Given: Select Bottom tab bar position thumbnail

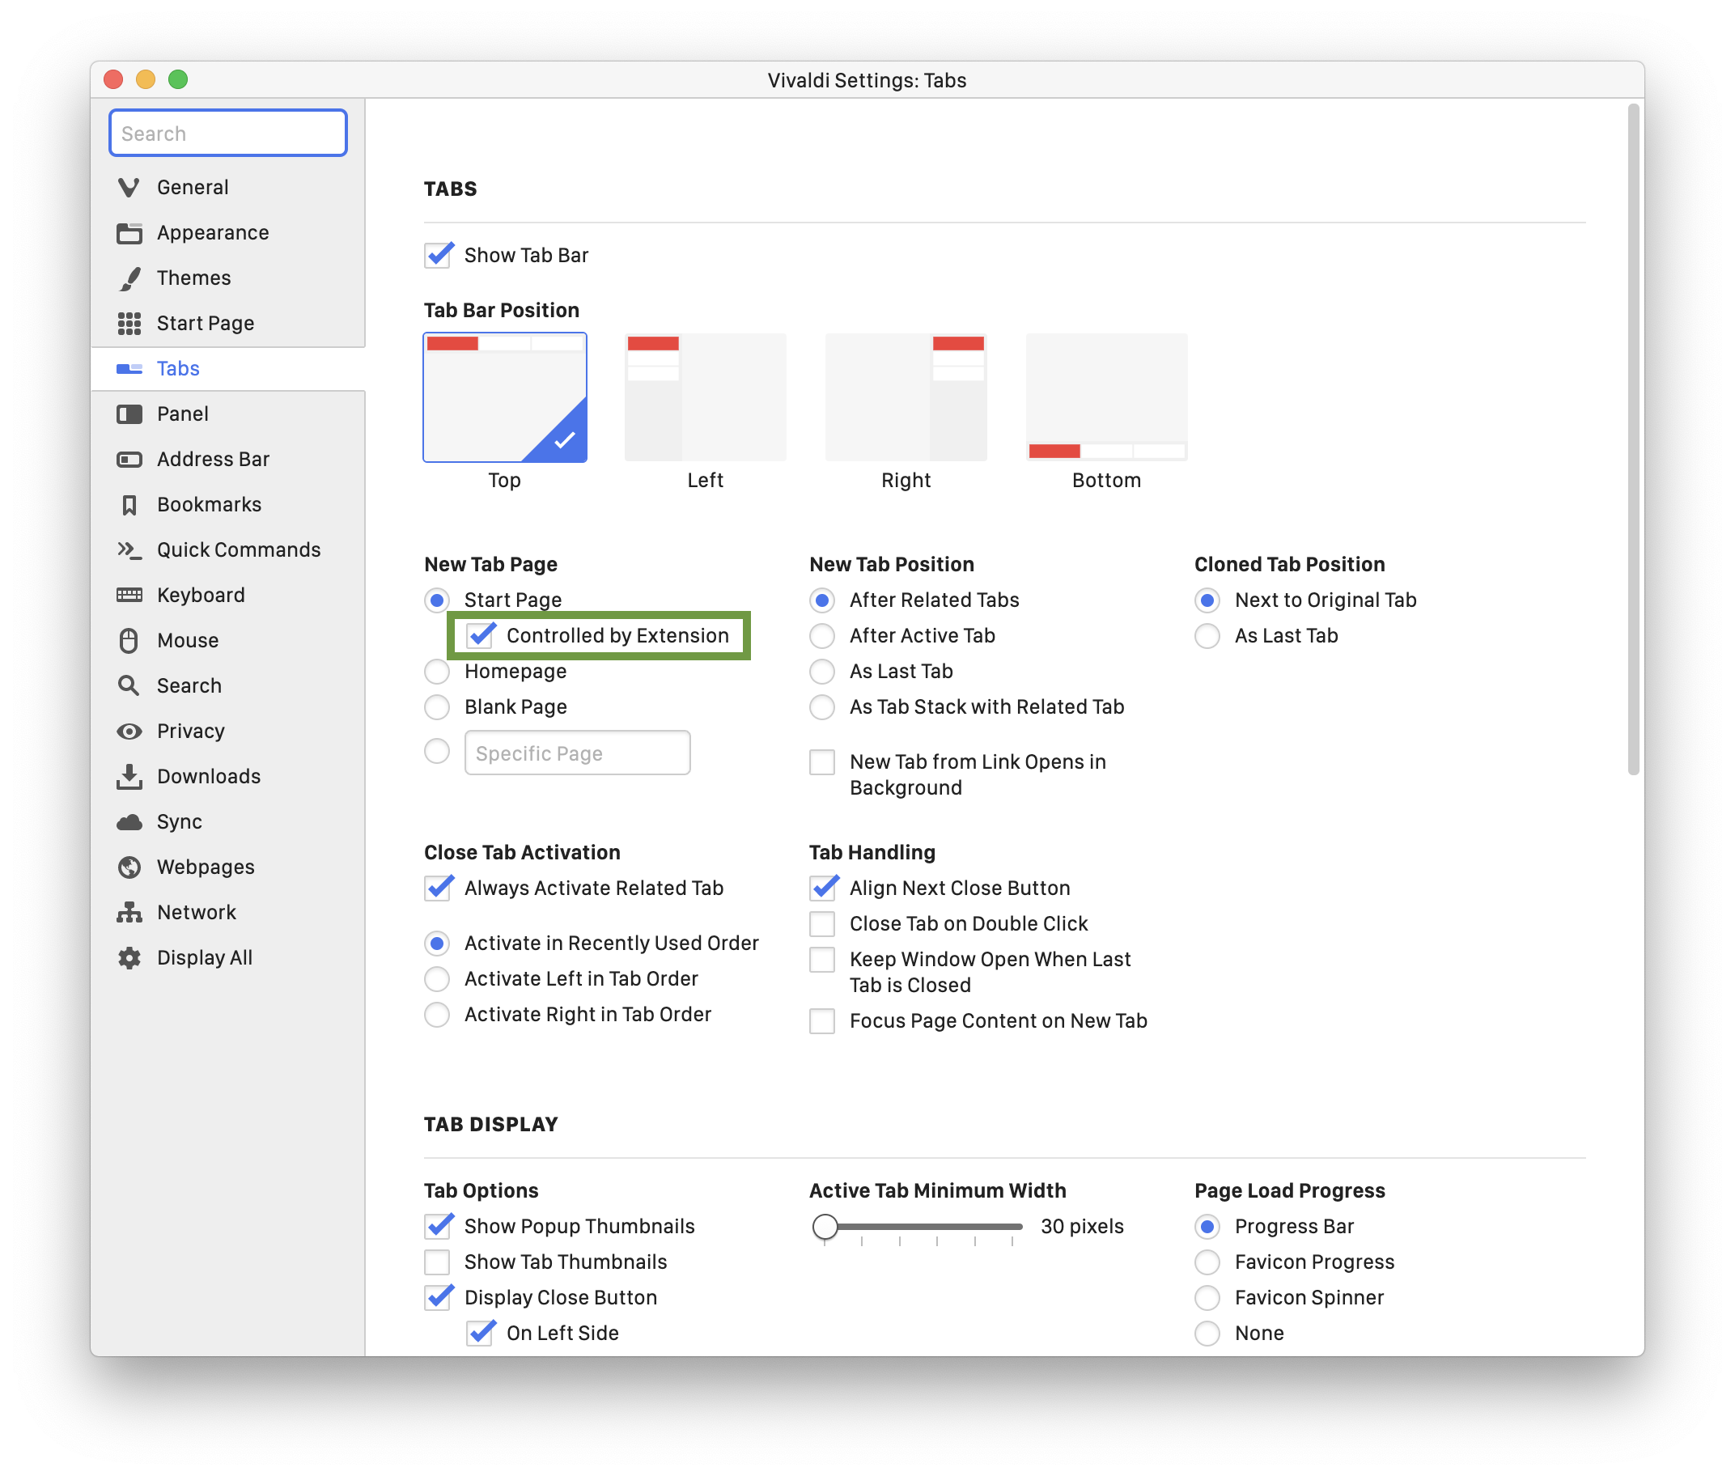Looking at the screenshot, I should click(x=1107, y=397).
